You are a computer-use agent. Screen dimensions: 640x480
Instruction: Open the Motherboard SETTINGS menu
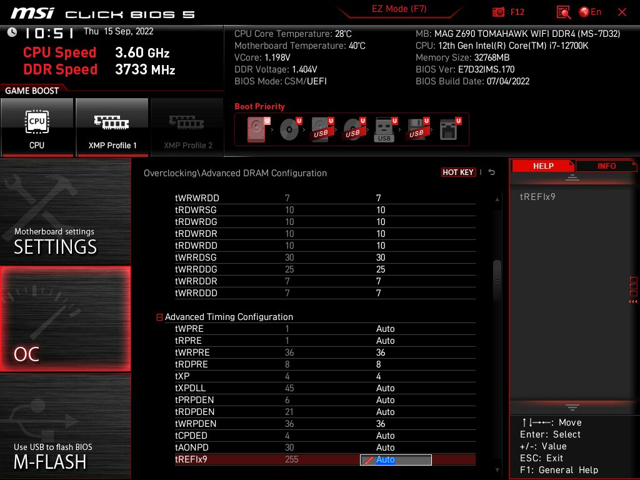click(65, 211)
